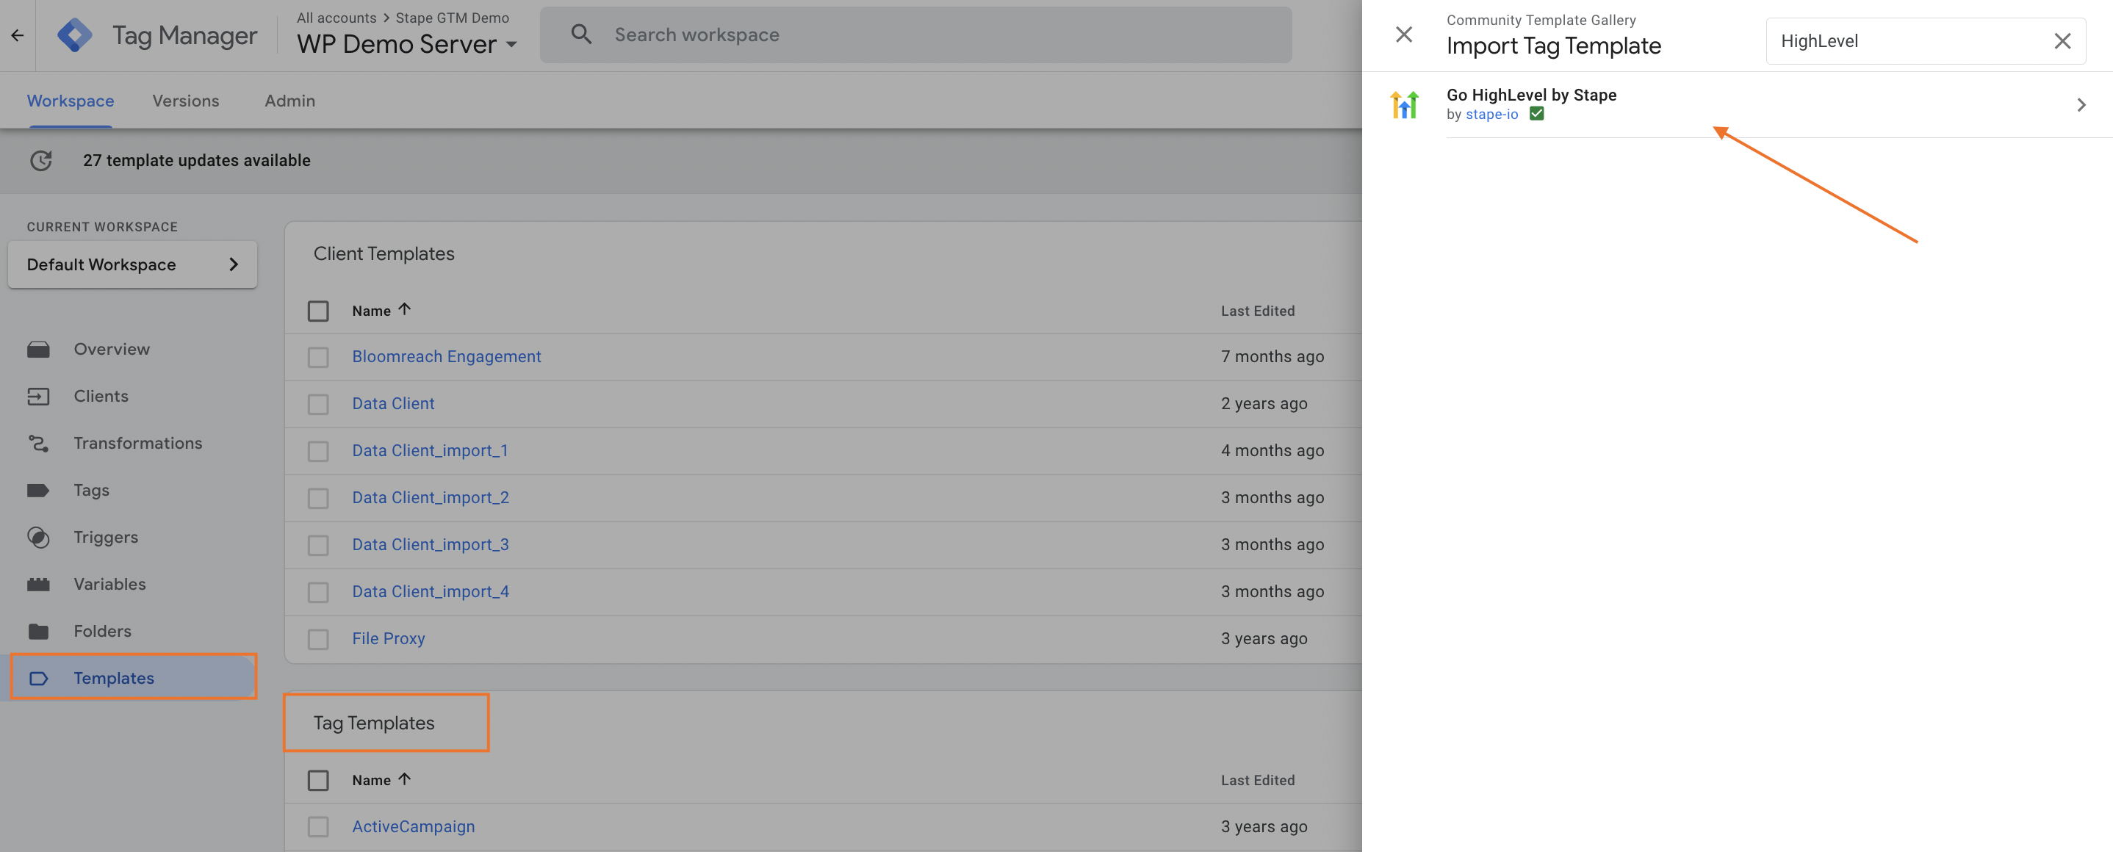Viewport: 2113px width, 852px height.
Task: Click the Go HighLevel template logo
Action: tap(1403, 104)
